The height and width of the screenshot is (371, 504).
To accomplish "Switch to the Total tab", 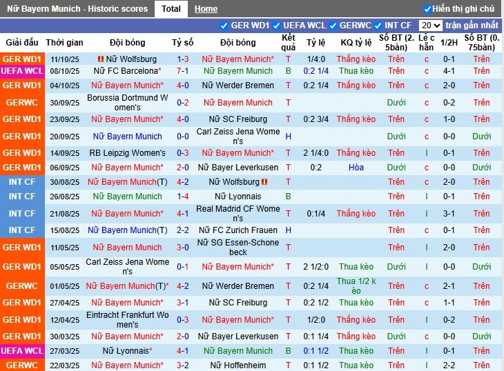I will 171,9.
